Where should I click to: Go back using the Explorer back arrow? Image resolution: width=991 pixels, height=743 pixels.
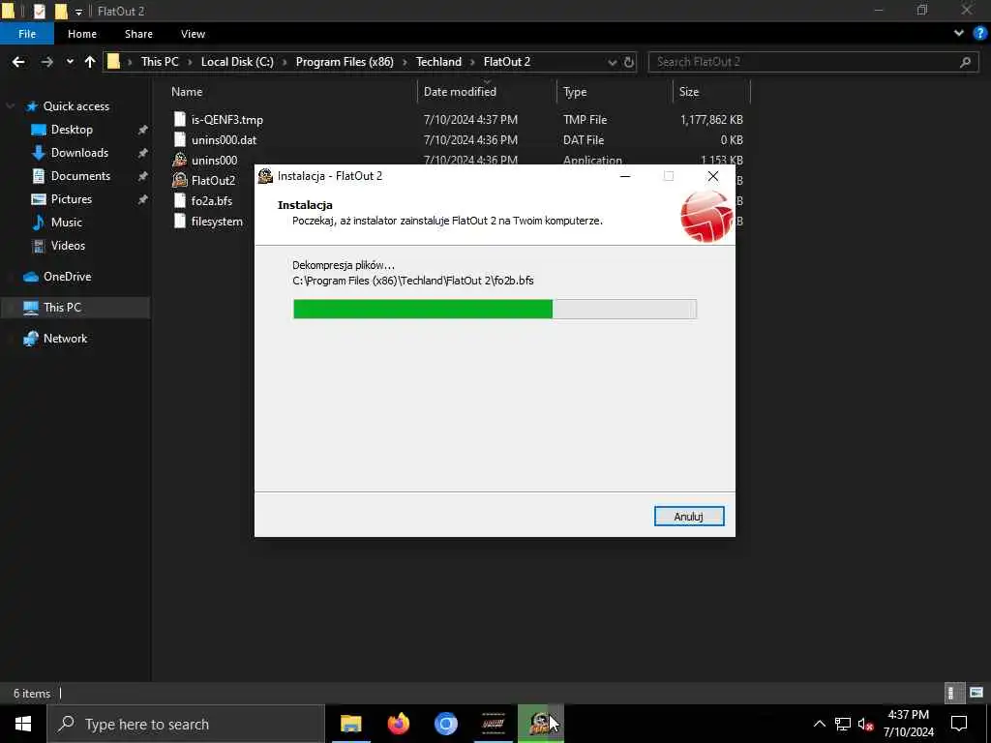[x=19, y=62]
